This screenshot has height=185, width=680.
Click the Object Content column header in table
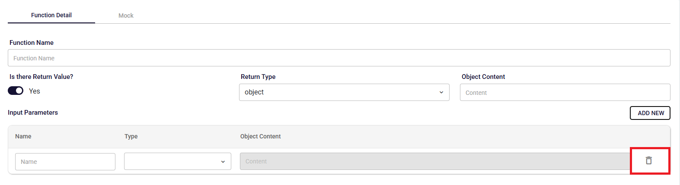pyautogui.click(x=261, y=136)
